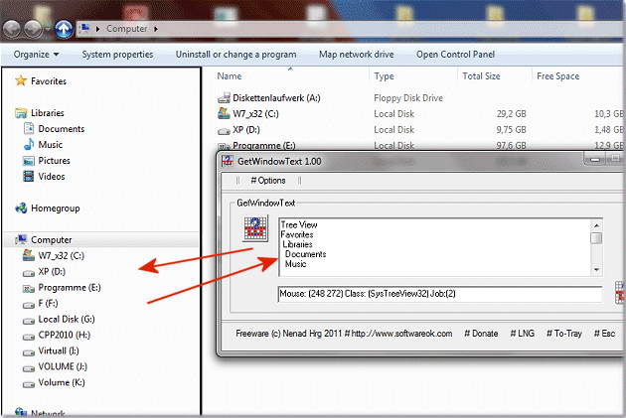
Task: Select the Music library icon
Action: (29, 144)
